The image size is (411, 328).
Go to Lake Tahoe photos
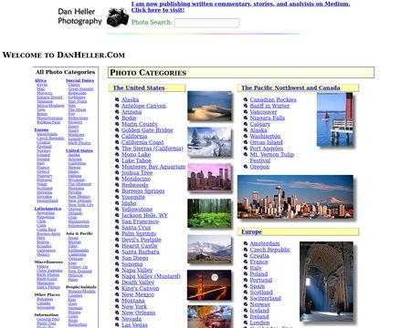click(136, 160)
